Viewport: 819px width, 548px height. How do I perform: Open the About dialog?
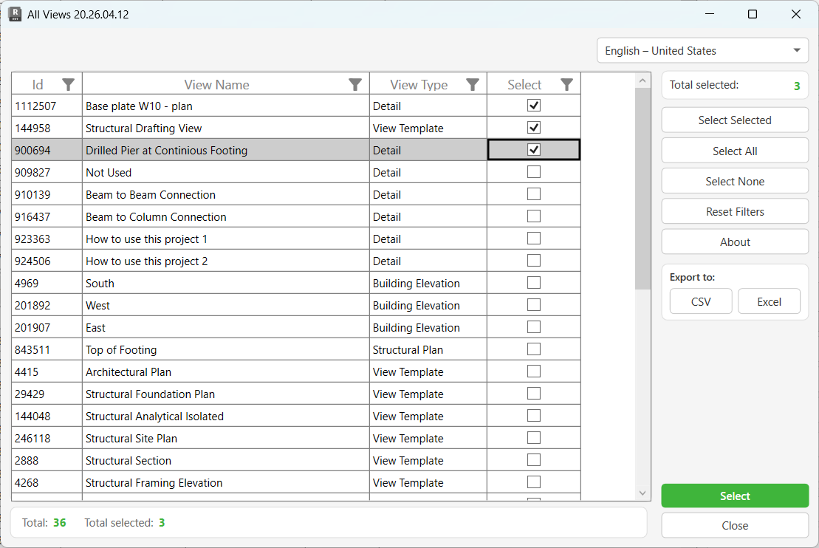pos(734,241)
